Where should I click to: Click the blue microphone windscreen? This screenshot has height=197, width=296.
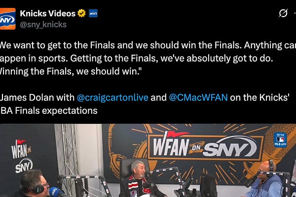coord(55,192)
